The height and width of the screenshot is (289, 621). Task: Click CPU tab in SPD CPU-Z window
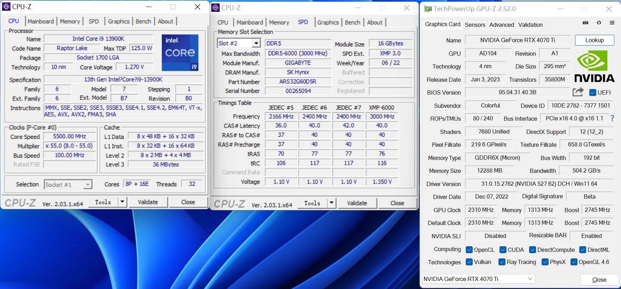coord(223,22)
